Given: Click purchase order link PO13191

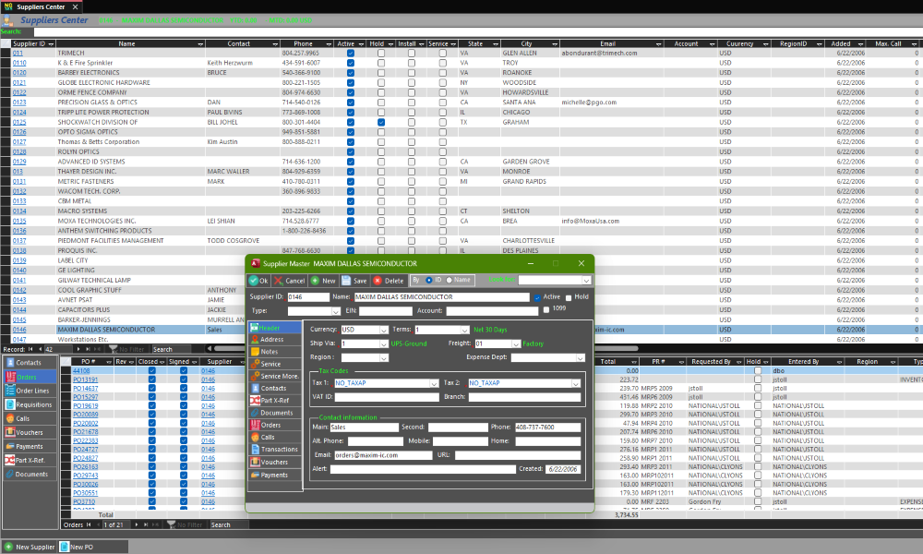Looking at the screenshot, I should [x=85, y=379].
